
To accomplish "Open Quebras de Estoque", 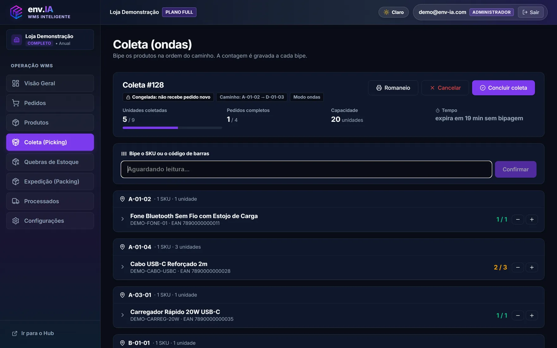I will tap(50, 162).
